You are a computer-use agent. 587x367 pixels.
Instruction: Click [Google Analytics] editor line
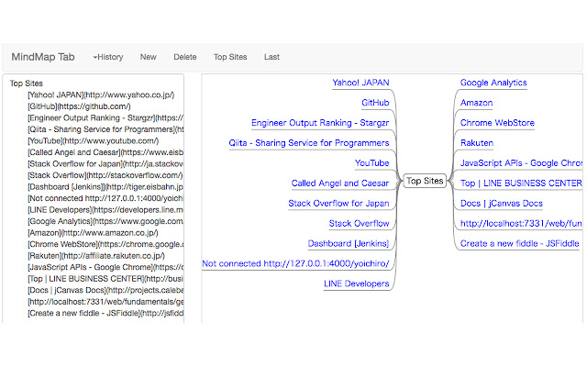pos(105,221)
